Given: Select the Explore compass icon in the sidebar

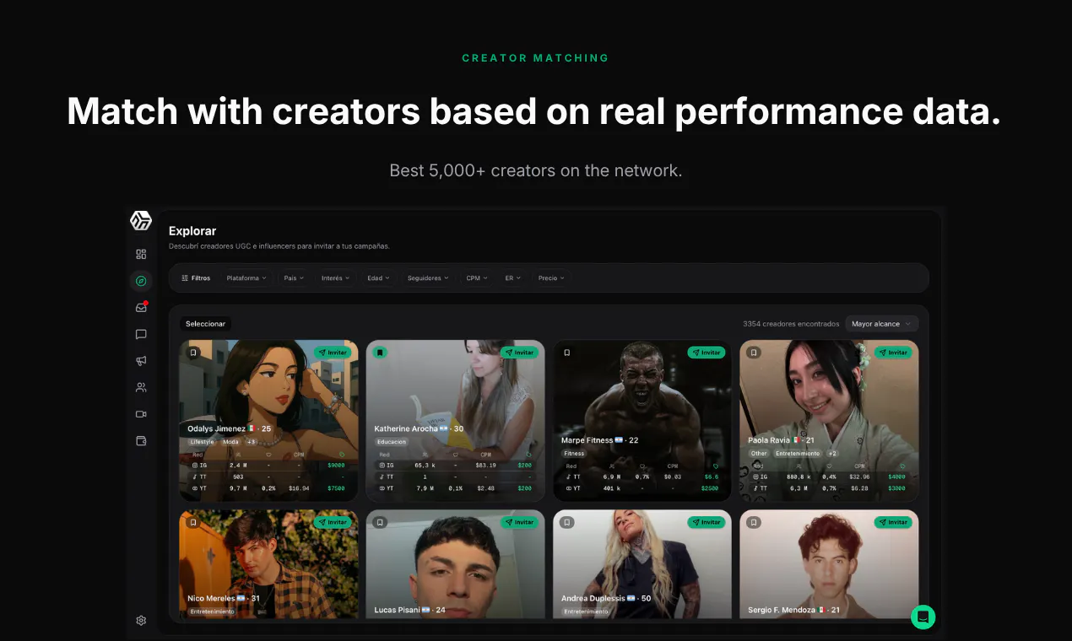Looking at the screenshot, I should coord(141,281).
